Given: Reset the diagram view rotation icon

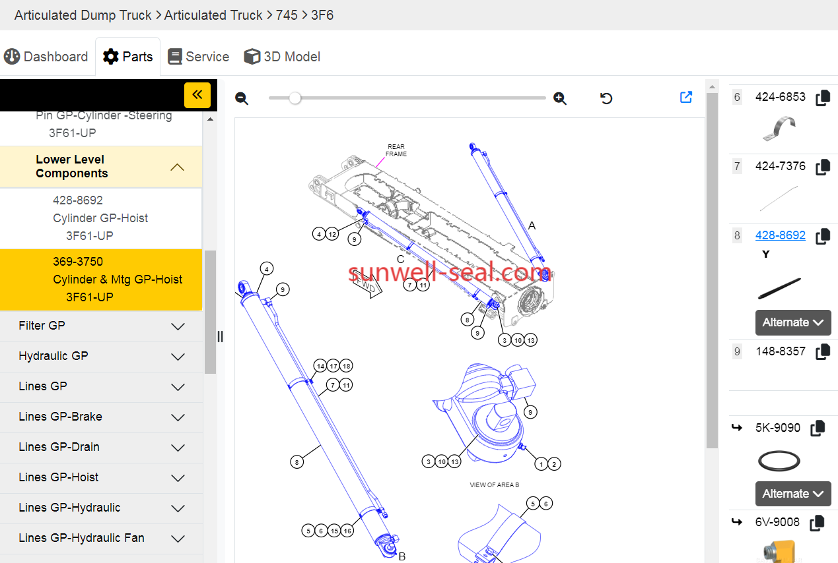Looking at the screenshot, I should pyautogui.click(x=606, y=99).
